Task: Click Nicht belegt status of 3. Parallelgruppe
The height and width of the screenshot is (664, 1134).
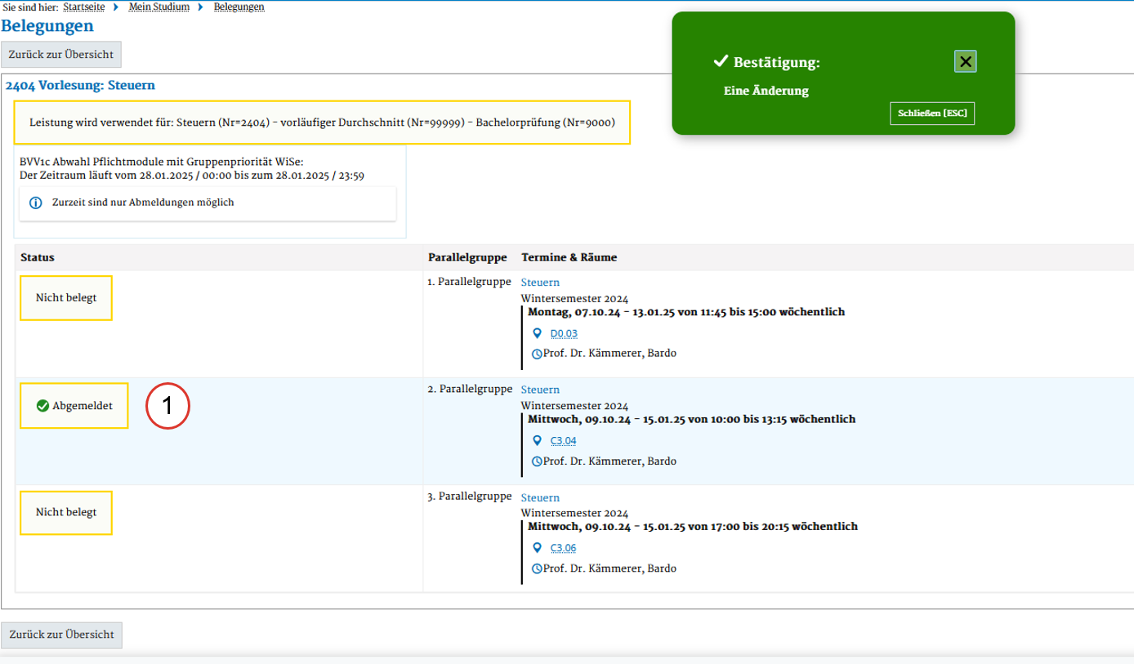Action: [66, 513]
